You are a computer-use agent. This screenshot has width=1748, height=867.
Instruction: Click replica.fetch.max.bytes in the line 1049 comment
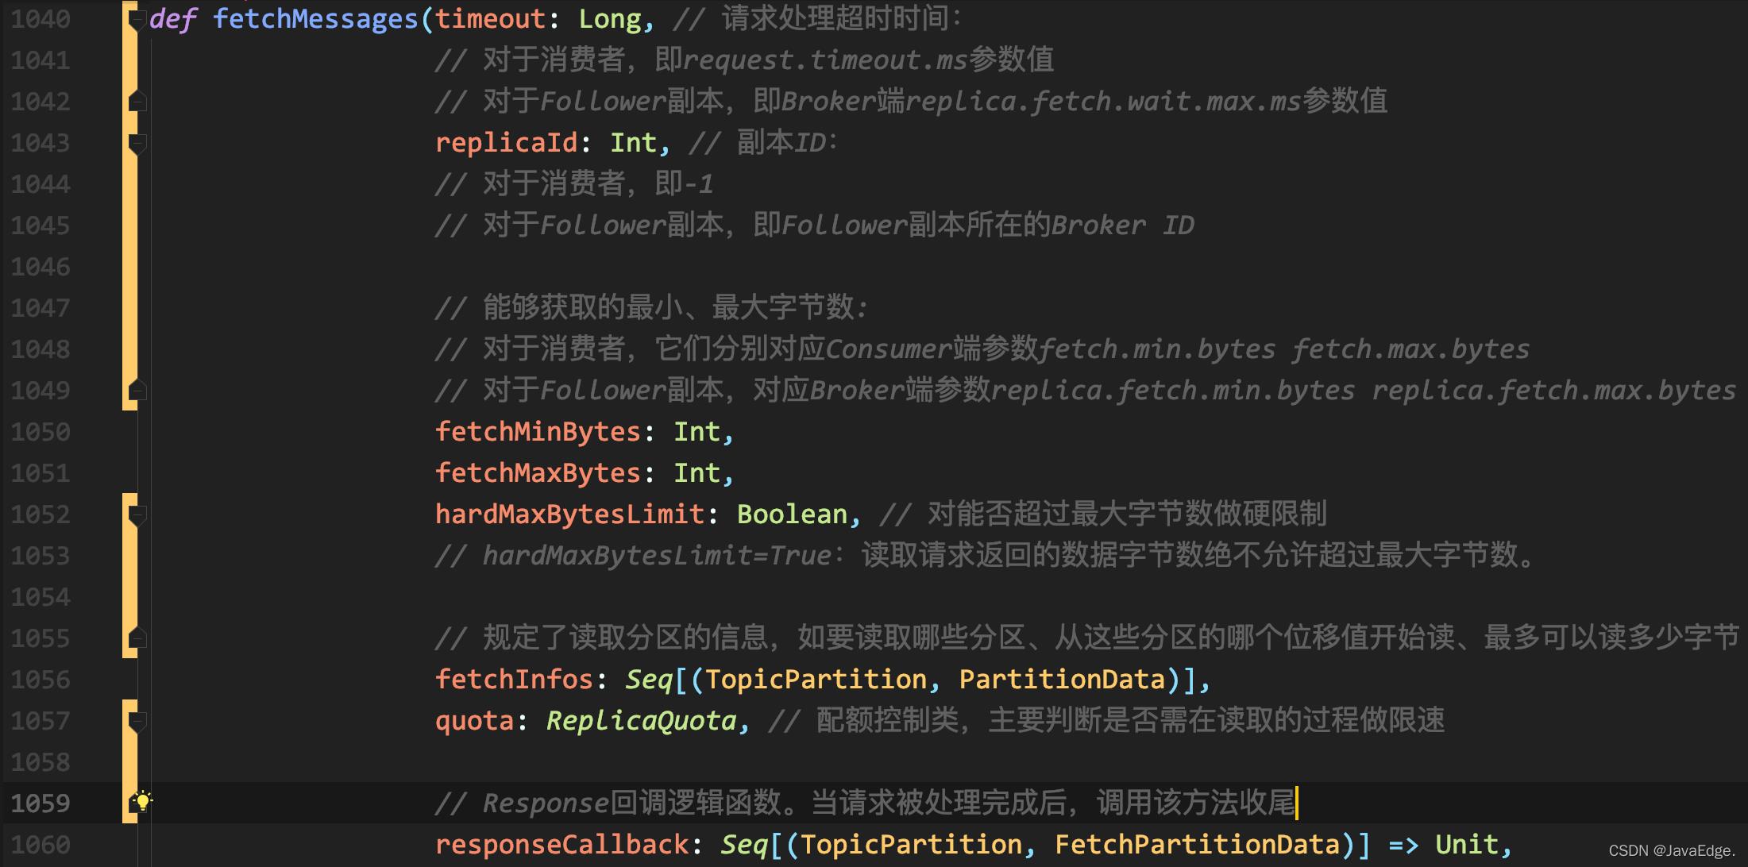pyautogui.click(x=1554, y=391)
